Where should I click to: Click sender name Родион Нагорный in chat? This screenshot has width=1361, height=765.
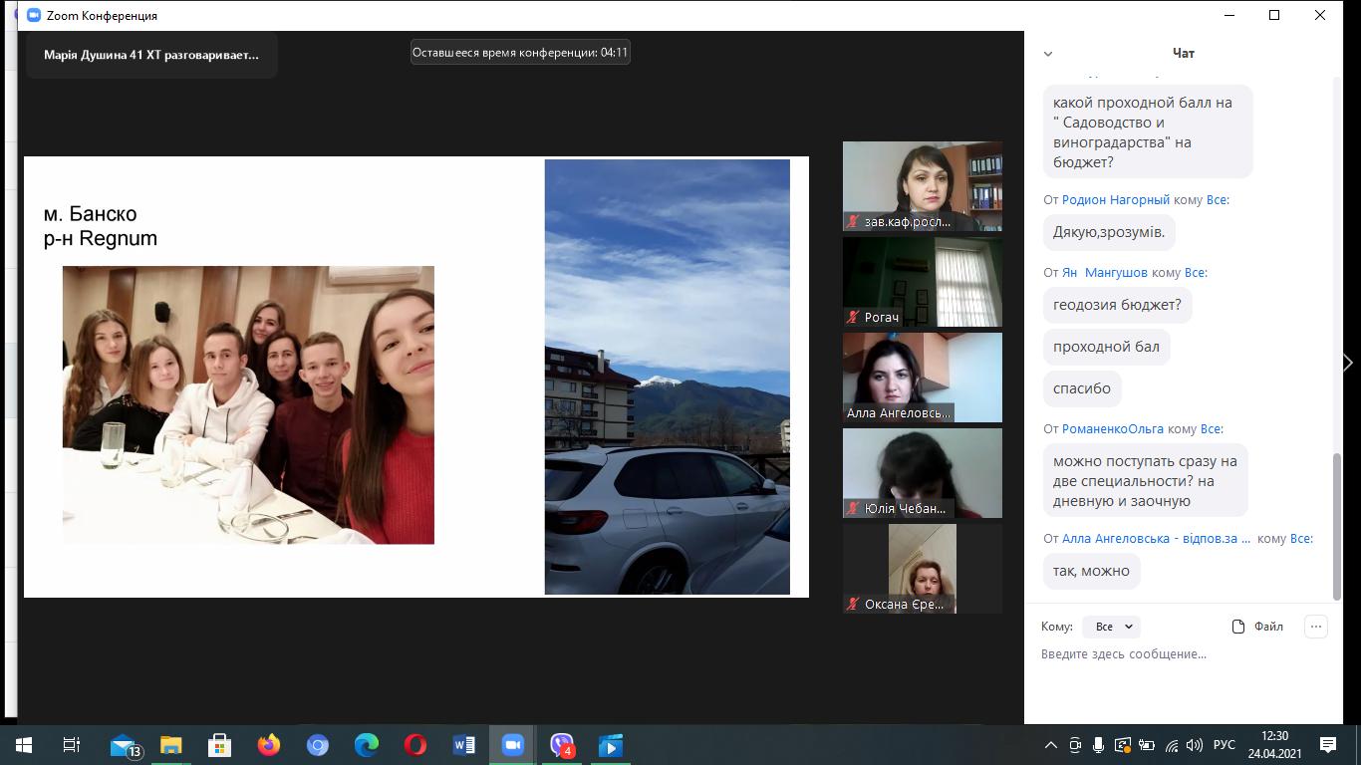tap(1116, 200)
